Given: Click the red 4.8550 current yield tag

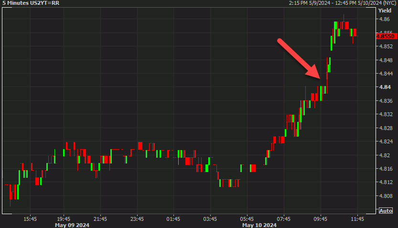Looking at the screenshot, I should (387, 36).
